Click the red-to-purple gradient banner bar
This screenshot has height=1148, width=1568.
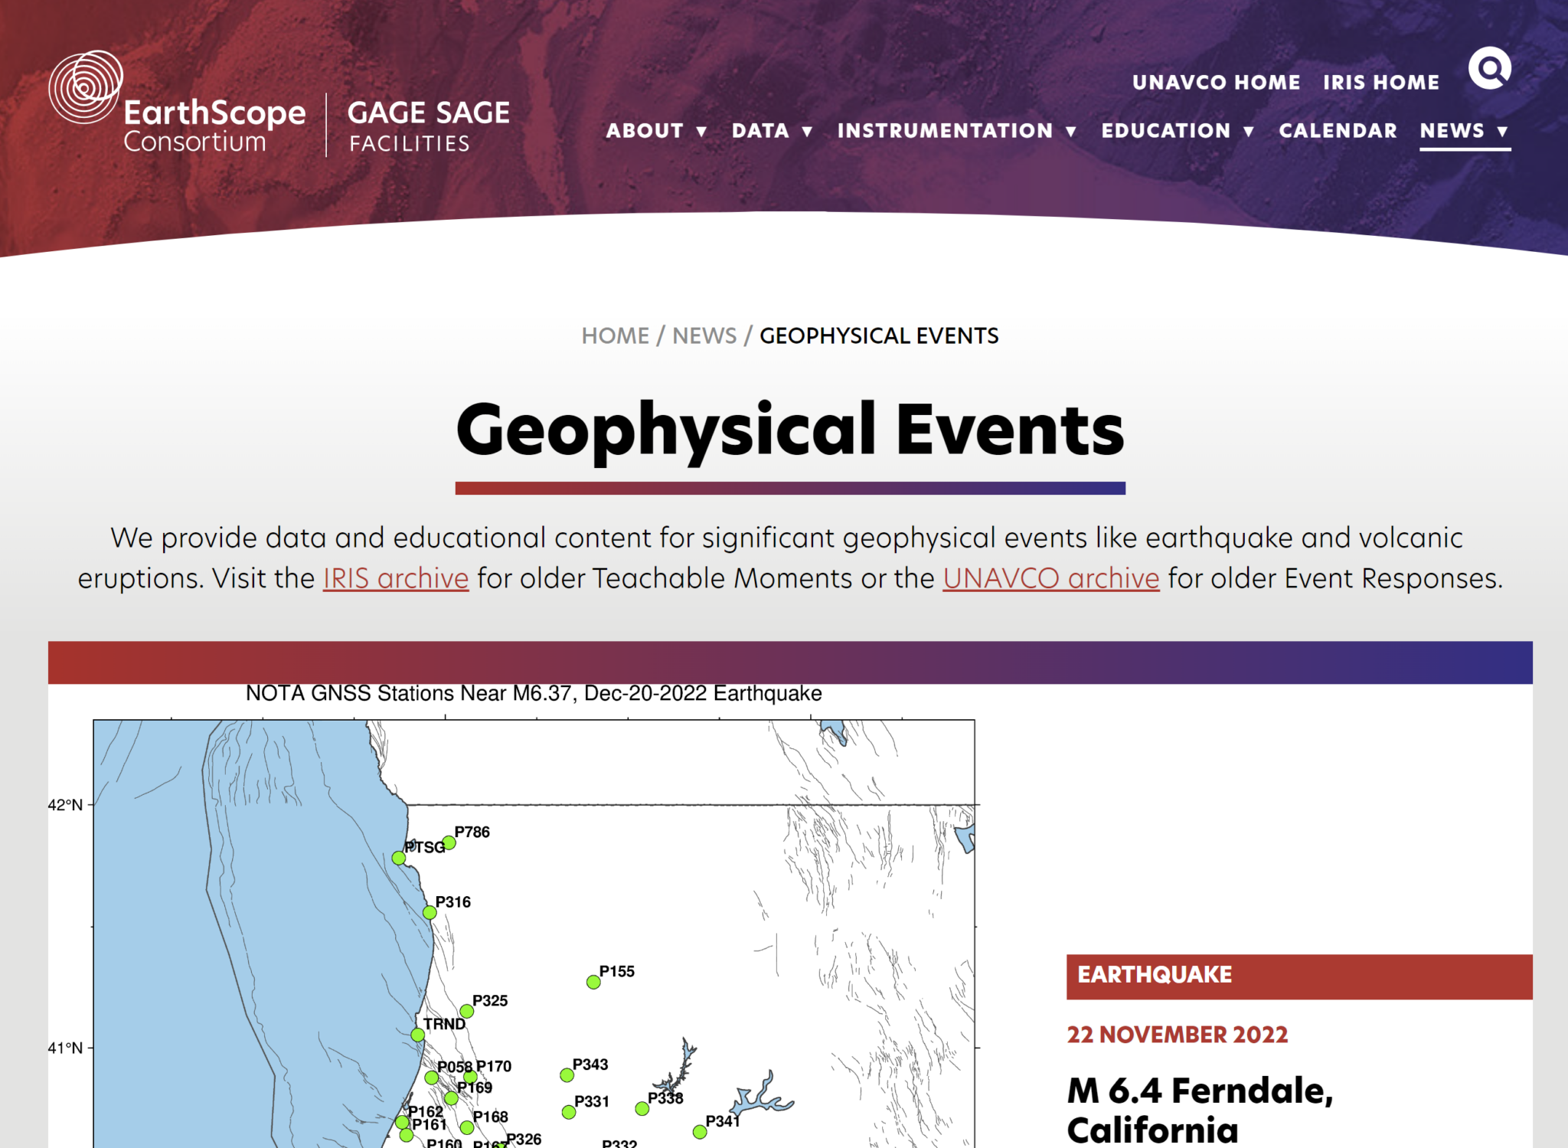[789, 662]
